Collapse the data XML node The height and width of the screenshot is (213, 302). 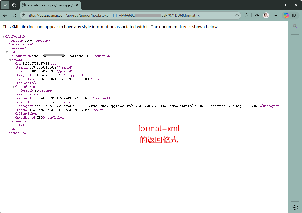tap(7, 52)
